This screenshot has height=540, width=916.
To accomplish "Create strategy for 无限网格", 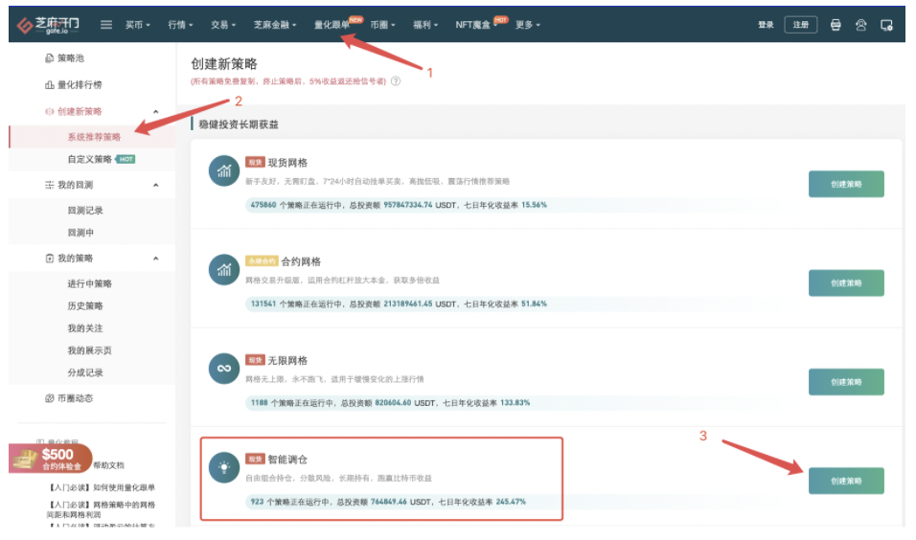I will tap(846, 382).
